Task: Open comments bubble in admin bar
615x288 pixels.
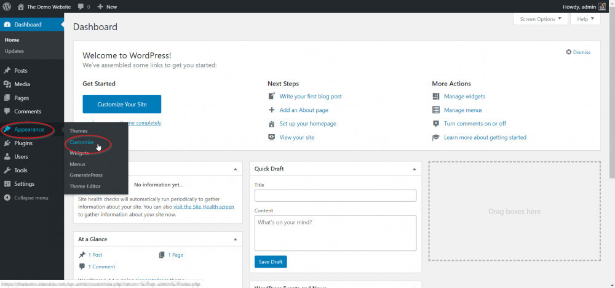Action: click(81, 7)
